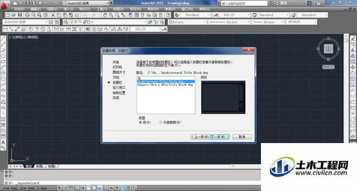Image resolution: width=357 pixels, height=191 pixels.
Task: Select the Rotate tool in modify toolbar
Action: pyautogui.click(x=353, y=73)
